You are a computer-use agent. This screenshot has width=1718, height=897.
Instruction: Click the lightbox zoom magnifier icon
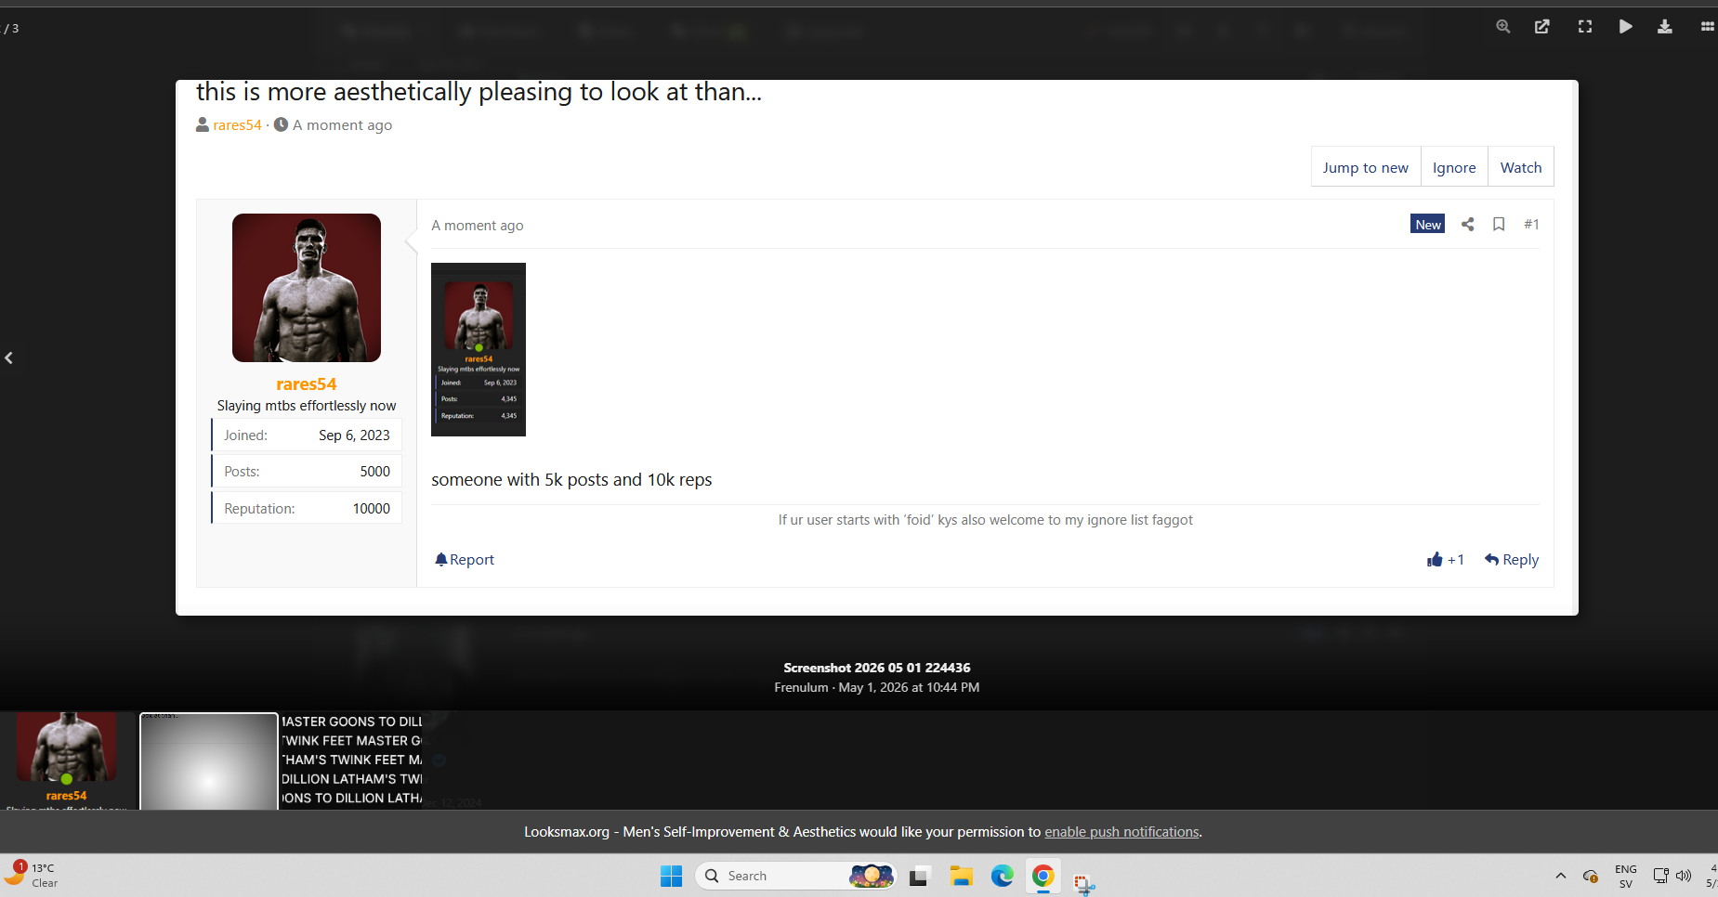click(1502, 27)
